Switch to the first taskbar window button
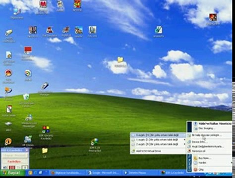Screen dimensions: 235x178 coord(67,173)
